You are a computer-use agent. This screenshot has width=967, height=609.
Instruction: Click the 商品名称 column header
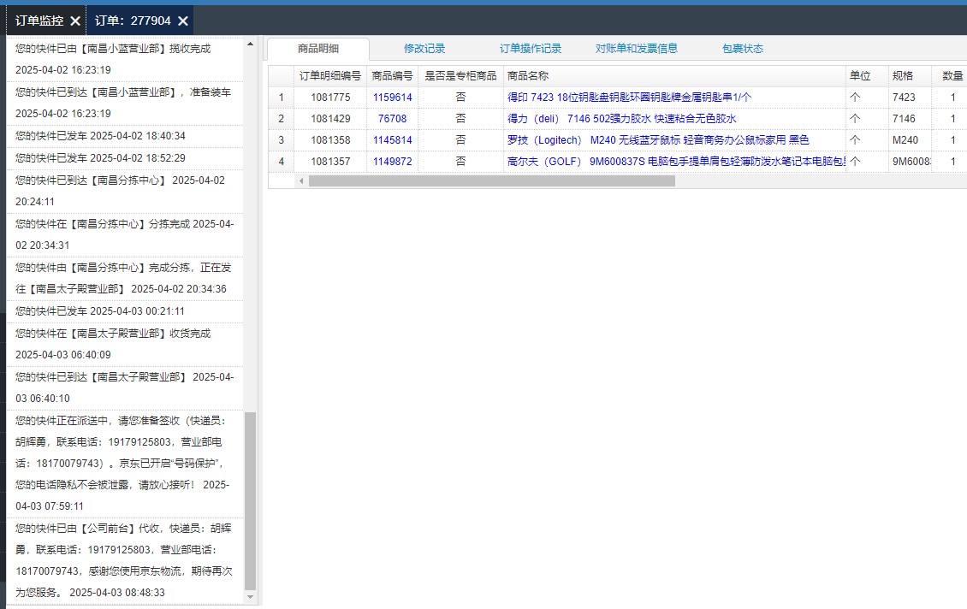coord(674,76)
